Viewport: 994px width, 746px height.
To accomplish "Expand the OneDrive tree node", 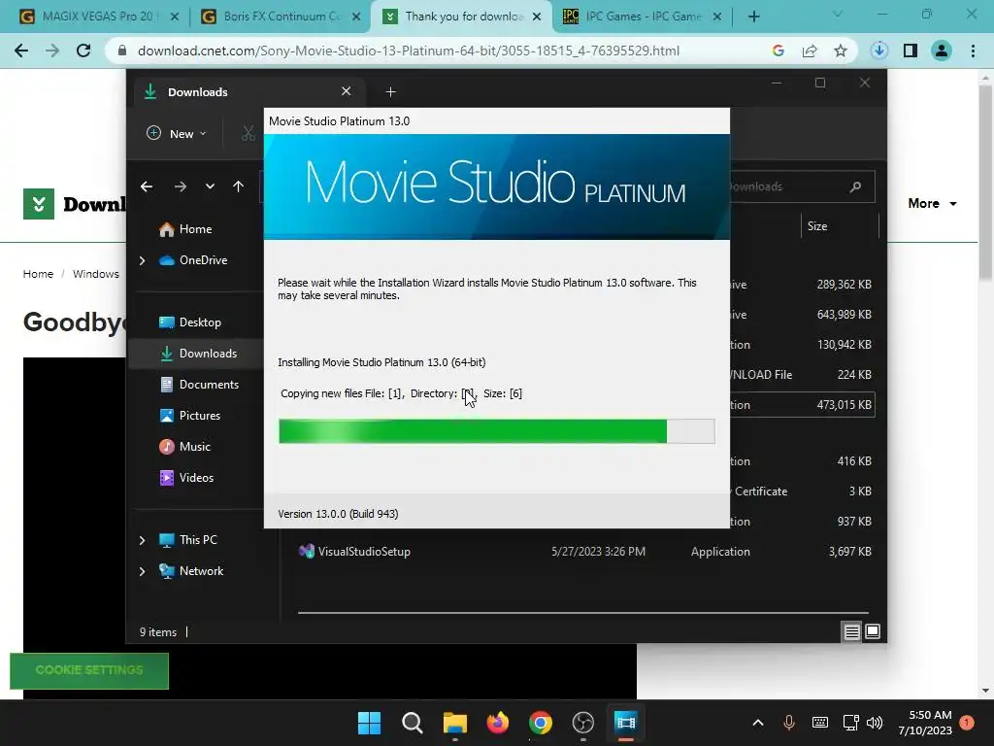I will pyautogui.click(x=142, y=260).
